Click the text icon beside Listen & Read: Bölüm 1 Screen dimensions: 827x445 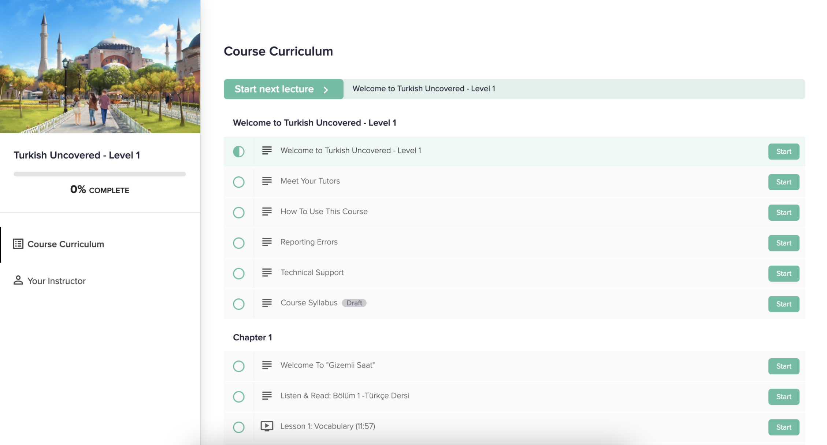(x=267, y=396)
